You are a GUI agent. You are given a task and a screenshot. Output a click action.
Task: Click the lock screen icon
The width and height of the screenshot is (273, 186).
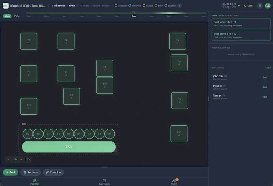tap(260, 6)
